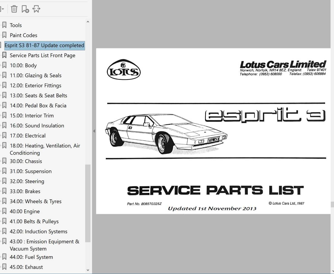Open the '40.00 Engine' bookmark

25,211
